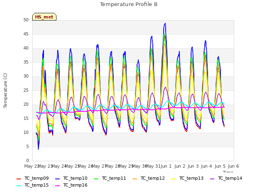This screenshot has height=193, width=258.
Task: Click the orange TC_temp12 legend swatch
Action: 135,179
